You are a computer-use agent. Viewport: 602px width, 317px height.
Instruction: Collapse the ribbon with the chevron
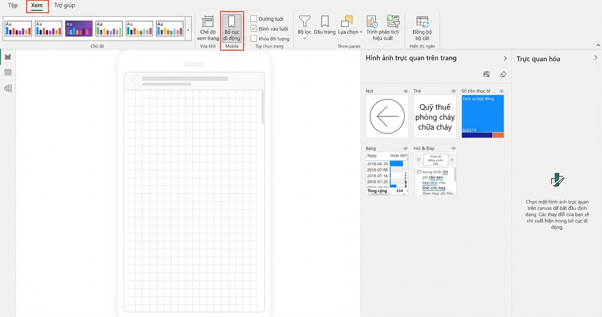click(x=598, y=45)
